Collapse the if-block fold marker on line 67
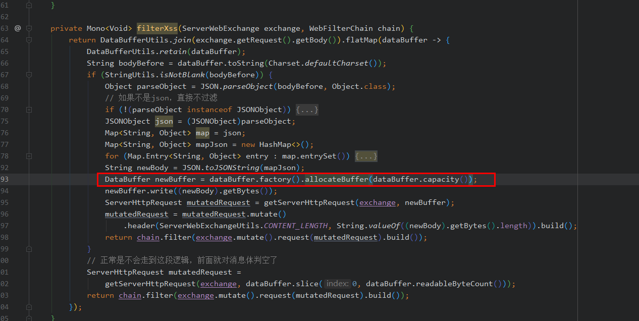The height and width of the screenshot is (321, 639). click(29, 75)
